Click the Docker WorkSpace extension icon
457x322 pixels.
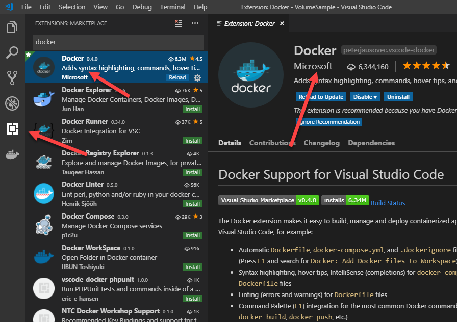[44, 256]
